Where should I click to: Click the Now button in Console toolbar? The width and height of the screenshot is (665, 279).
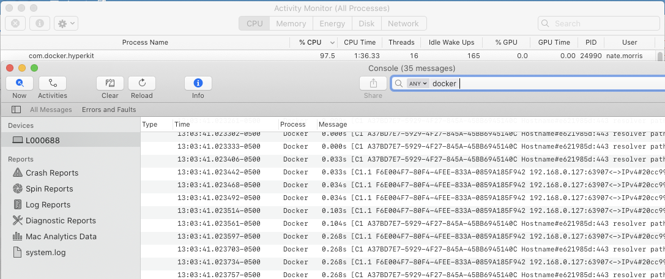[x=19, y=83]
